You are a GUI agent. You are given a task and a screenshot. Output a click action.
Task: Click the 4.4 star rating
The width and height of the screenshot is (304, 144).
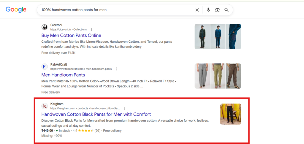83,131
